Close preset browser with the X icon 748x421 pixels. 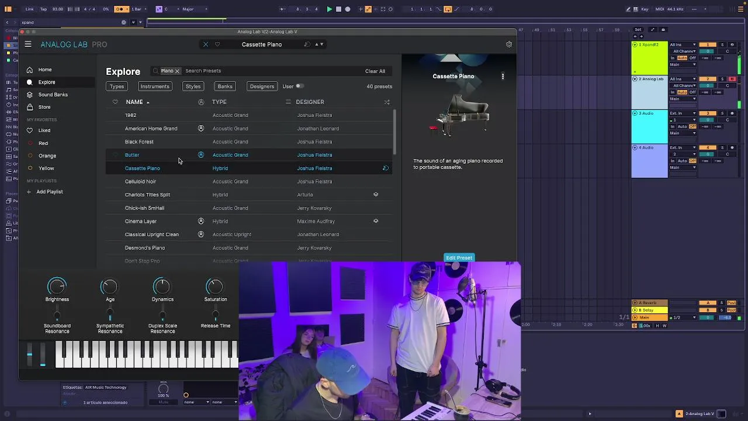[x=206, y=44]
